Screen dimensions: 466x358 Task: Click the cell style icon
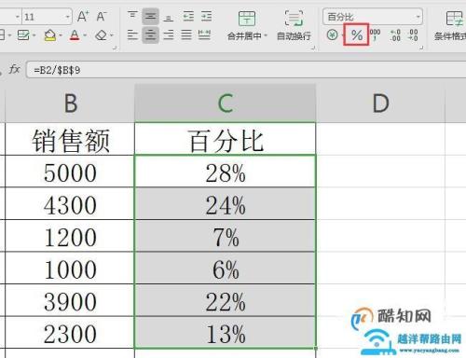[23, 35]
